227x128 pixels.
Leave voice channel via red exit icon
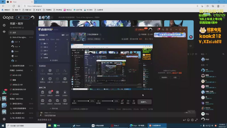coord(27,18)
